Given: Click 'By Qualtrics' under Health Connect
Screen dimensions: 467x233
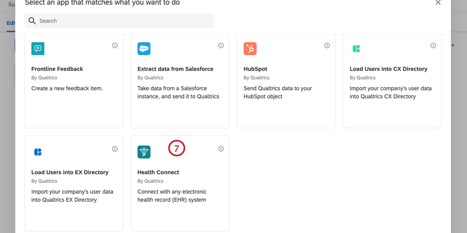Looking at the screenshot, I should point(151,181).
